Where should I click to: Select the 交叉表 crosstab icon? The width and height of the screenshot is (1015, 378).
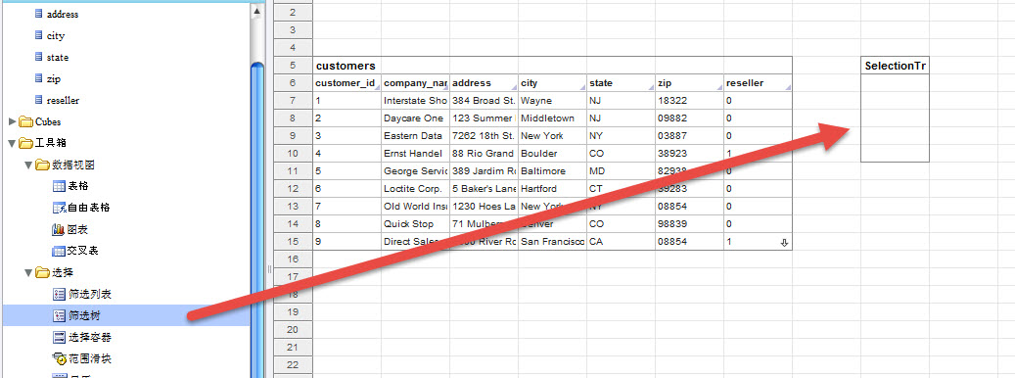pos(59,251)
